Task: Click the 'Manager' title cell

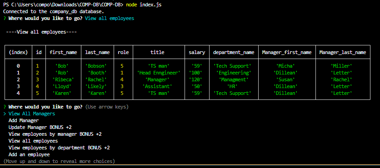Action: (157, 79)
